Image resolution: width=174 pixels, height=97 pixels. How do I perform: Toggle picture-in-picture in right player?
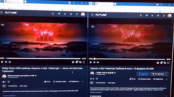(165, 63)
